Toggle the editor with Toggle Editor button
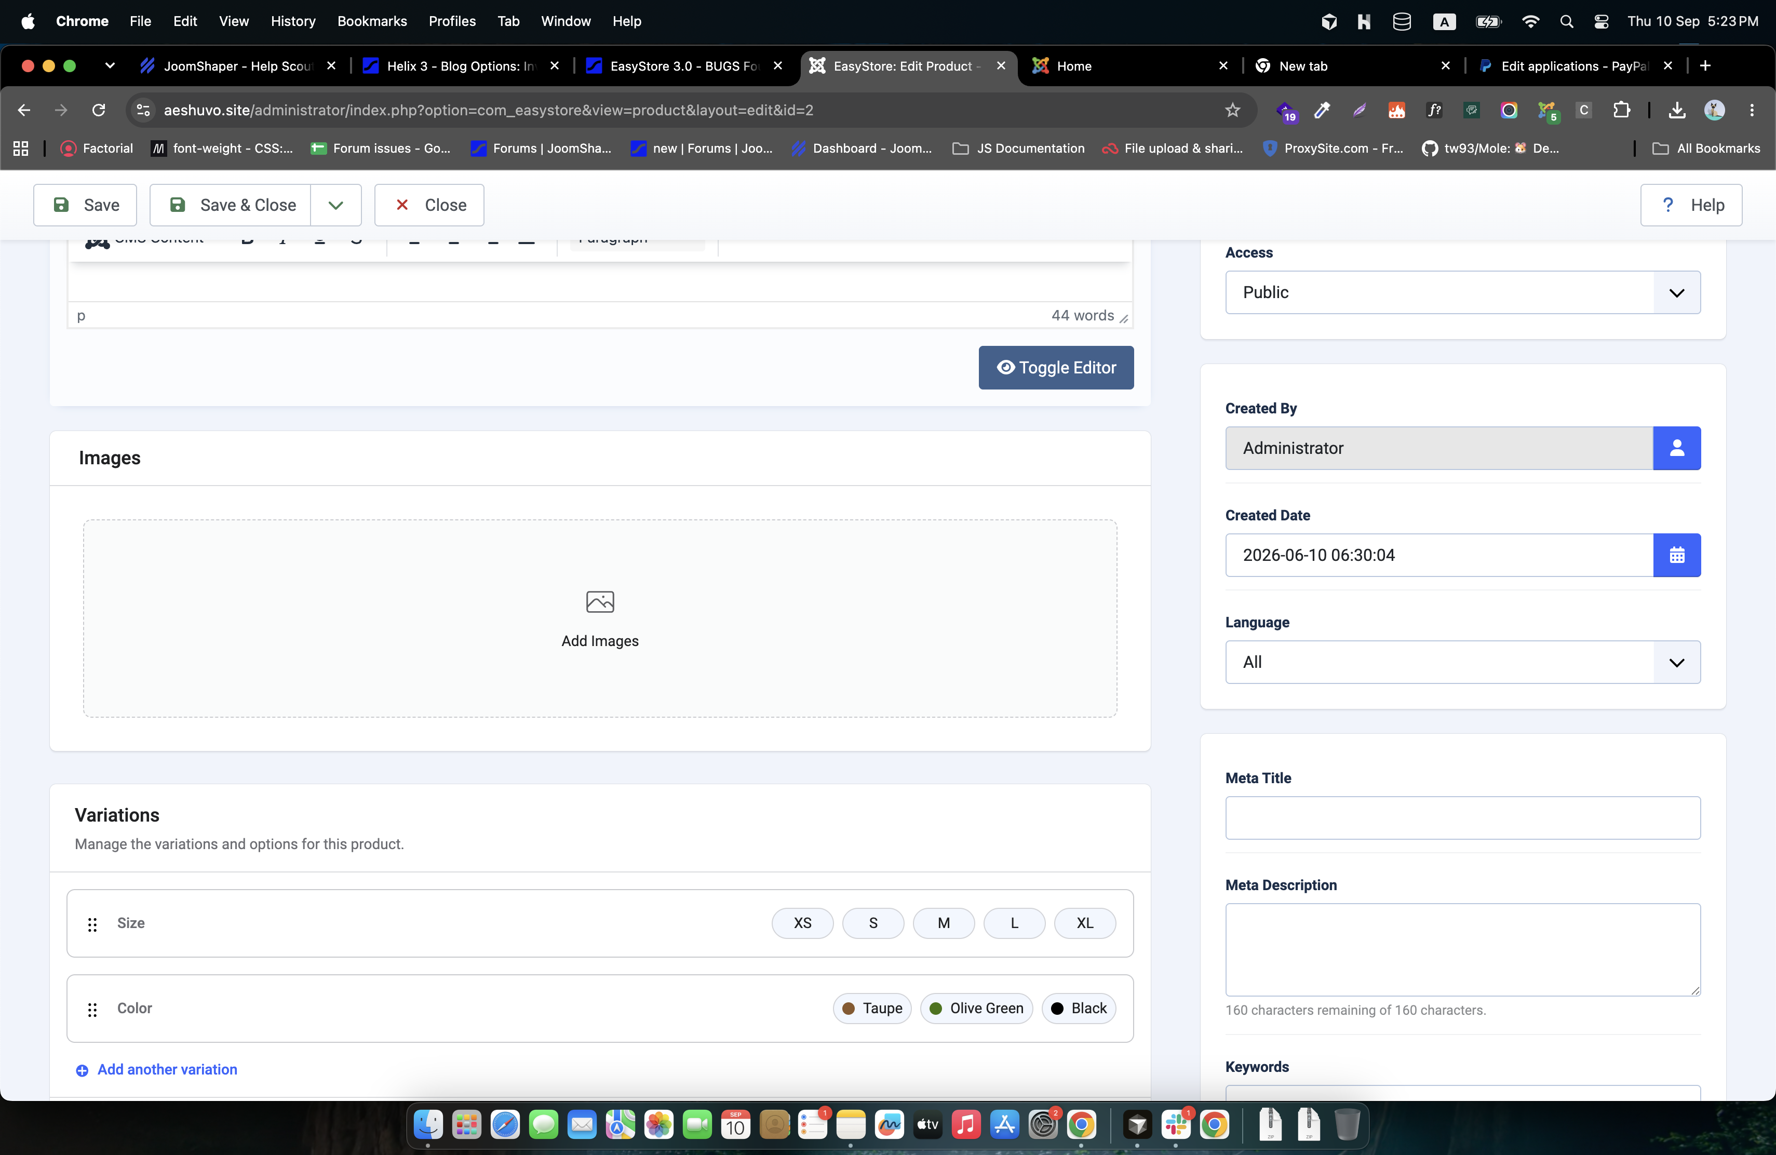 1056,368
